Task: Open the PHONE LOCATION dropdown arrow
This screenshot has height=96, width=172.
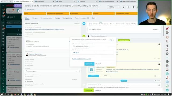Action: click(119, 7)
